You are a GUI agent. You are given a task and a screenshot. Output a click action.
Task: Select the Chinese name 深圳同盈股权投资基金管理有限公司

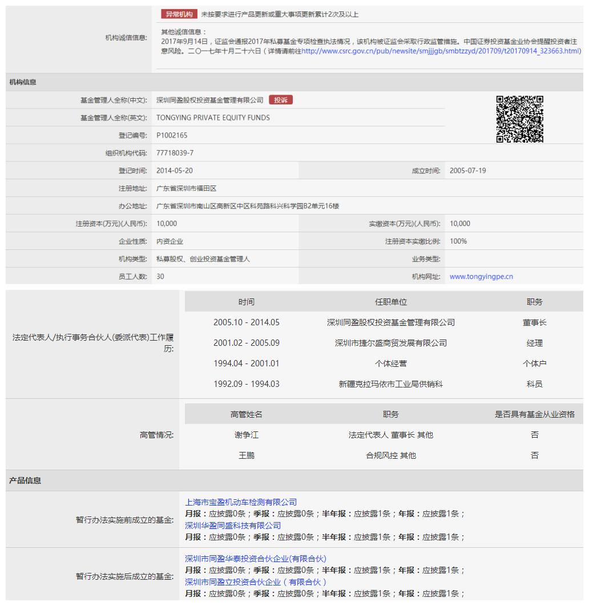coord(209,100)
